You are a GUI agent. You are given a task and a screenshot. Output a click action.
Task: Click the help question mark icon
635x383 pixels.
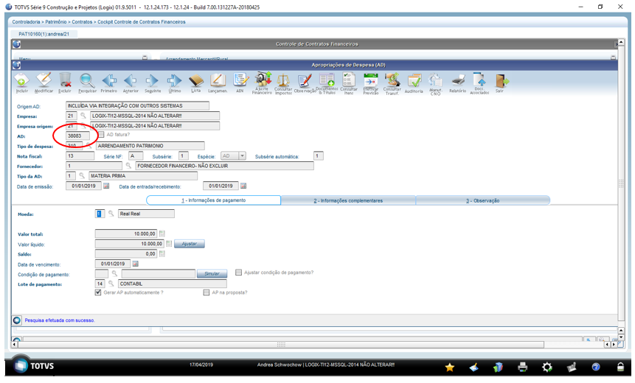pyautogui.click(x=596, y=367)
